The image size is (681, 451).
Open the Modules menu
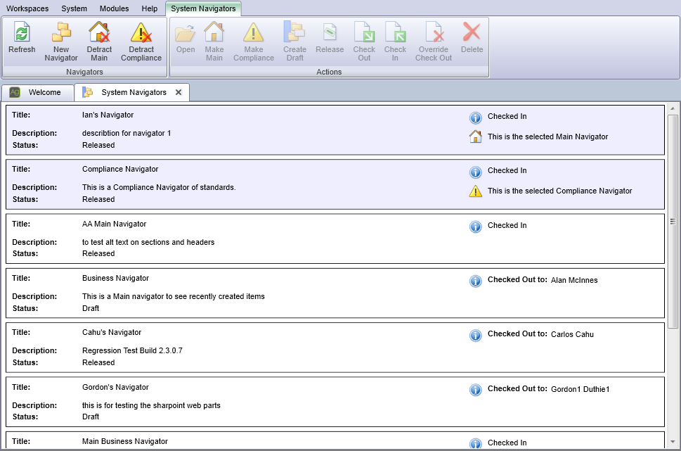114,8
